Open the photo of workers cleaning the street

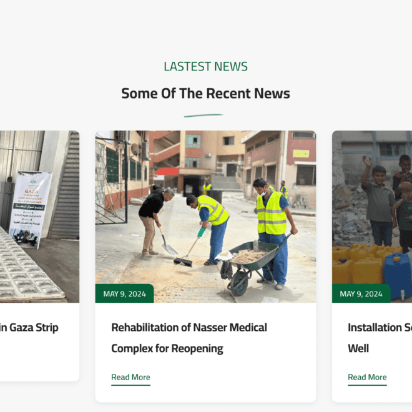coord(205,217)
